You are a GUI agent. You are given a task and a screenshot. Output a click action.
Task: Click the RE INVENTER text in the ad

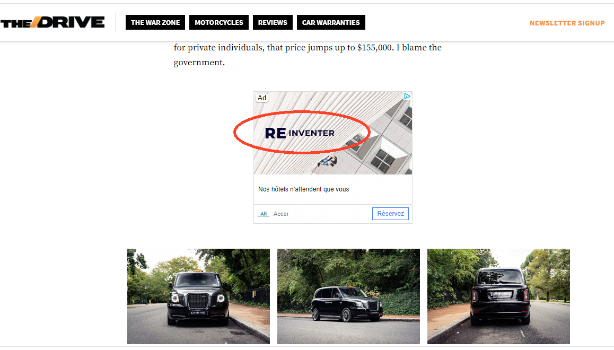(300, 133)
